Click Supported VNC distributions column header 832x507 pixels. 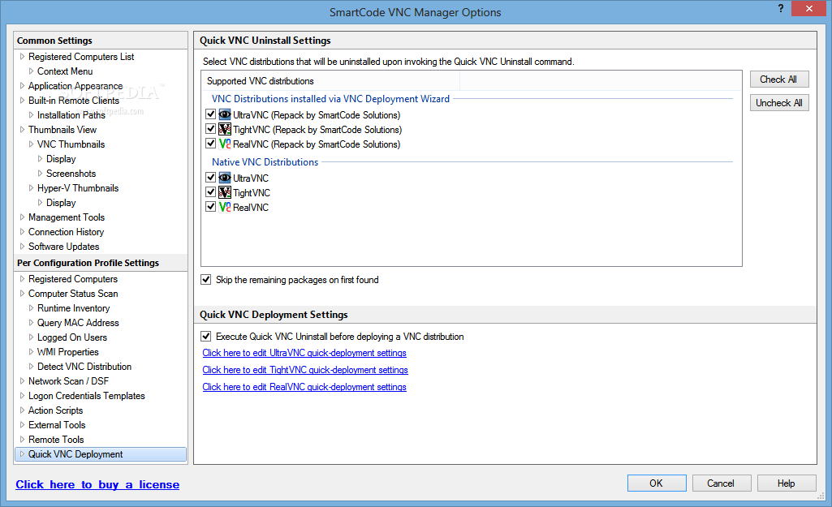tap(330, 80)
